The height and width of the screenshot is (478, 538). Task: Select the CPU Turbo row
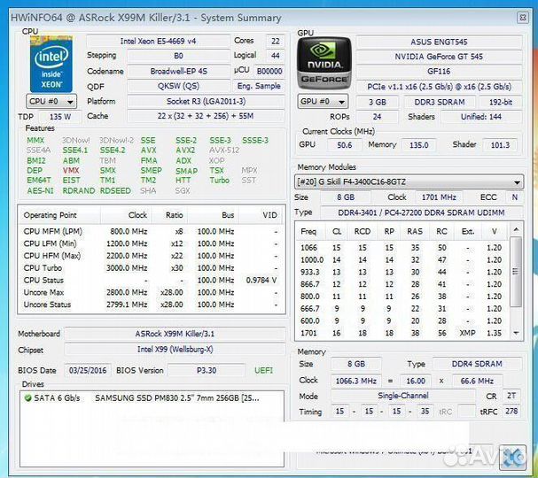[151, 268]
